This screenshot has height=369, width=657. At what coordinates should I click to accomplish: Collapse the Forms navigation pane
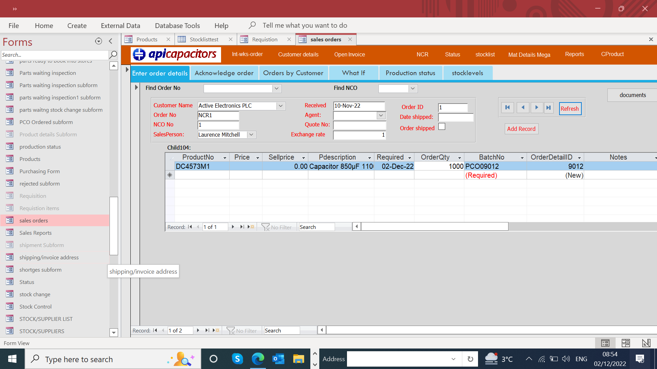tap(111, 41)
